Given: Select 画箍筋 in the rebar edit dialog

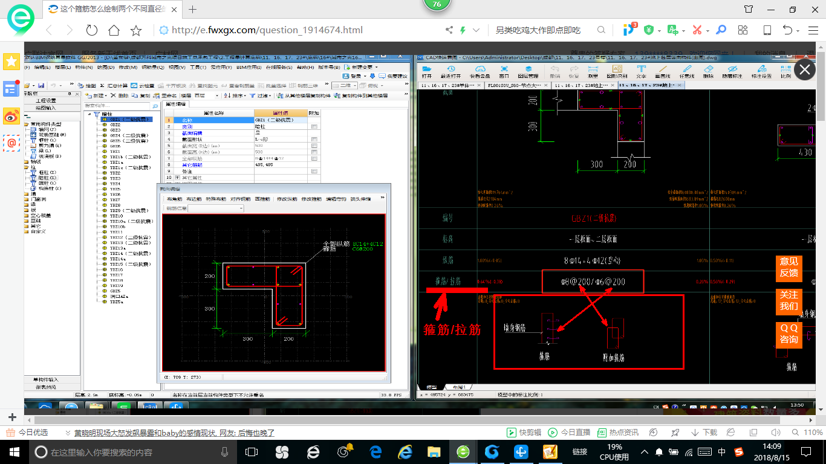Looking at the screenshot, I should (262, 199).
